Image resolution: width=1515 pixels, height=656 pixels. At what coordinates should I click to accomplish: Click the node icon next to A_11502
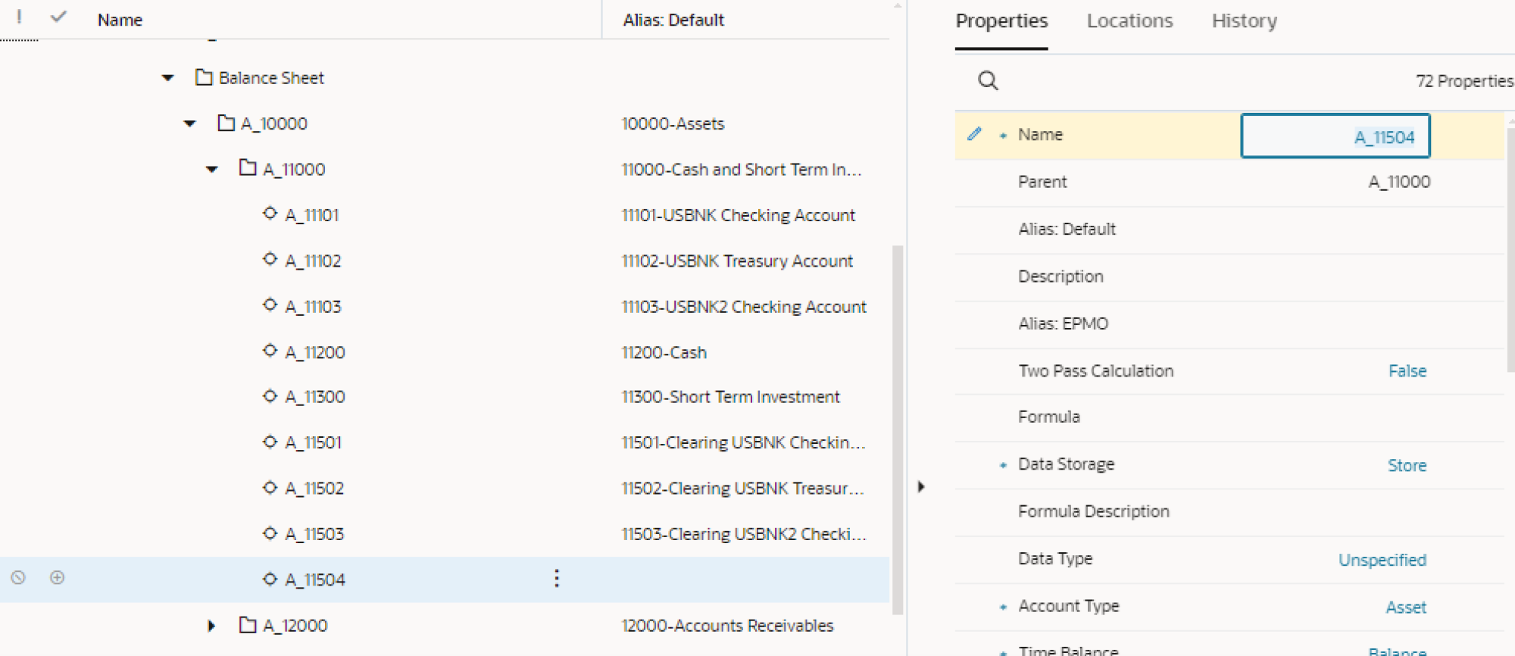click(270, 487)
